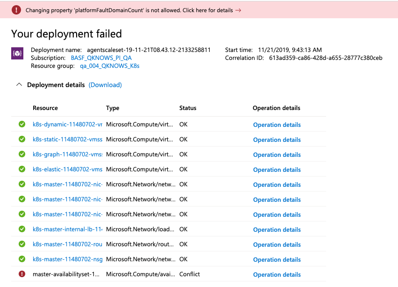
Task: Click the purple deployment cube icon
Action: 17,53
